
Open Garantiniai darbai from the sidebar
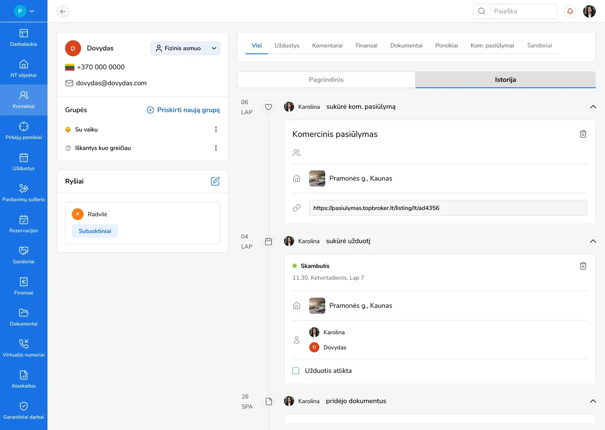[x=24, y=410]
